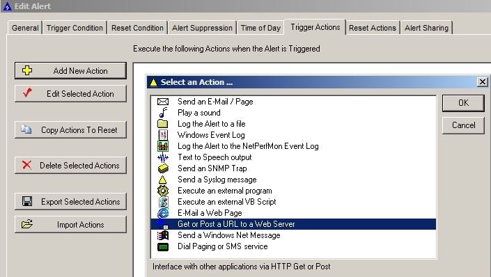This screenshot has height=277, width=491.
Task: Click the warning triangle in Select an Action title
Action: coord(153,82)
